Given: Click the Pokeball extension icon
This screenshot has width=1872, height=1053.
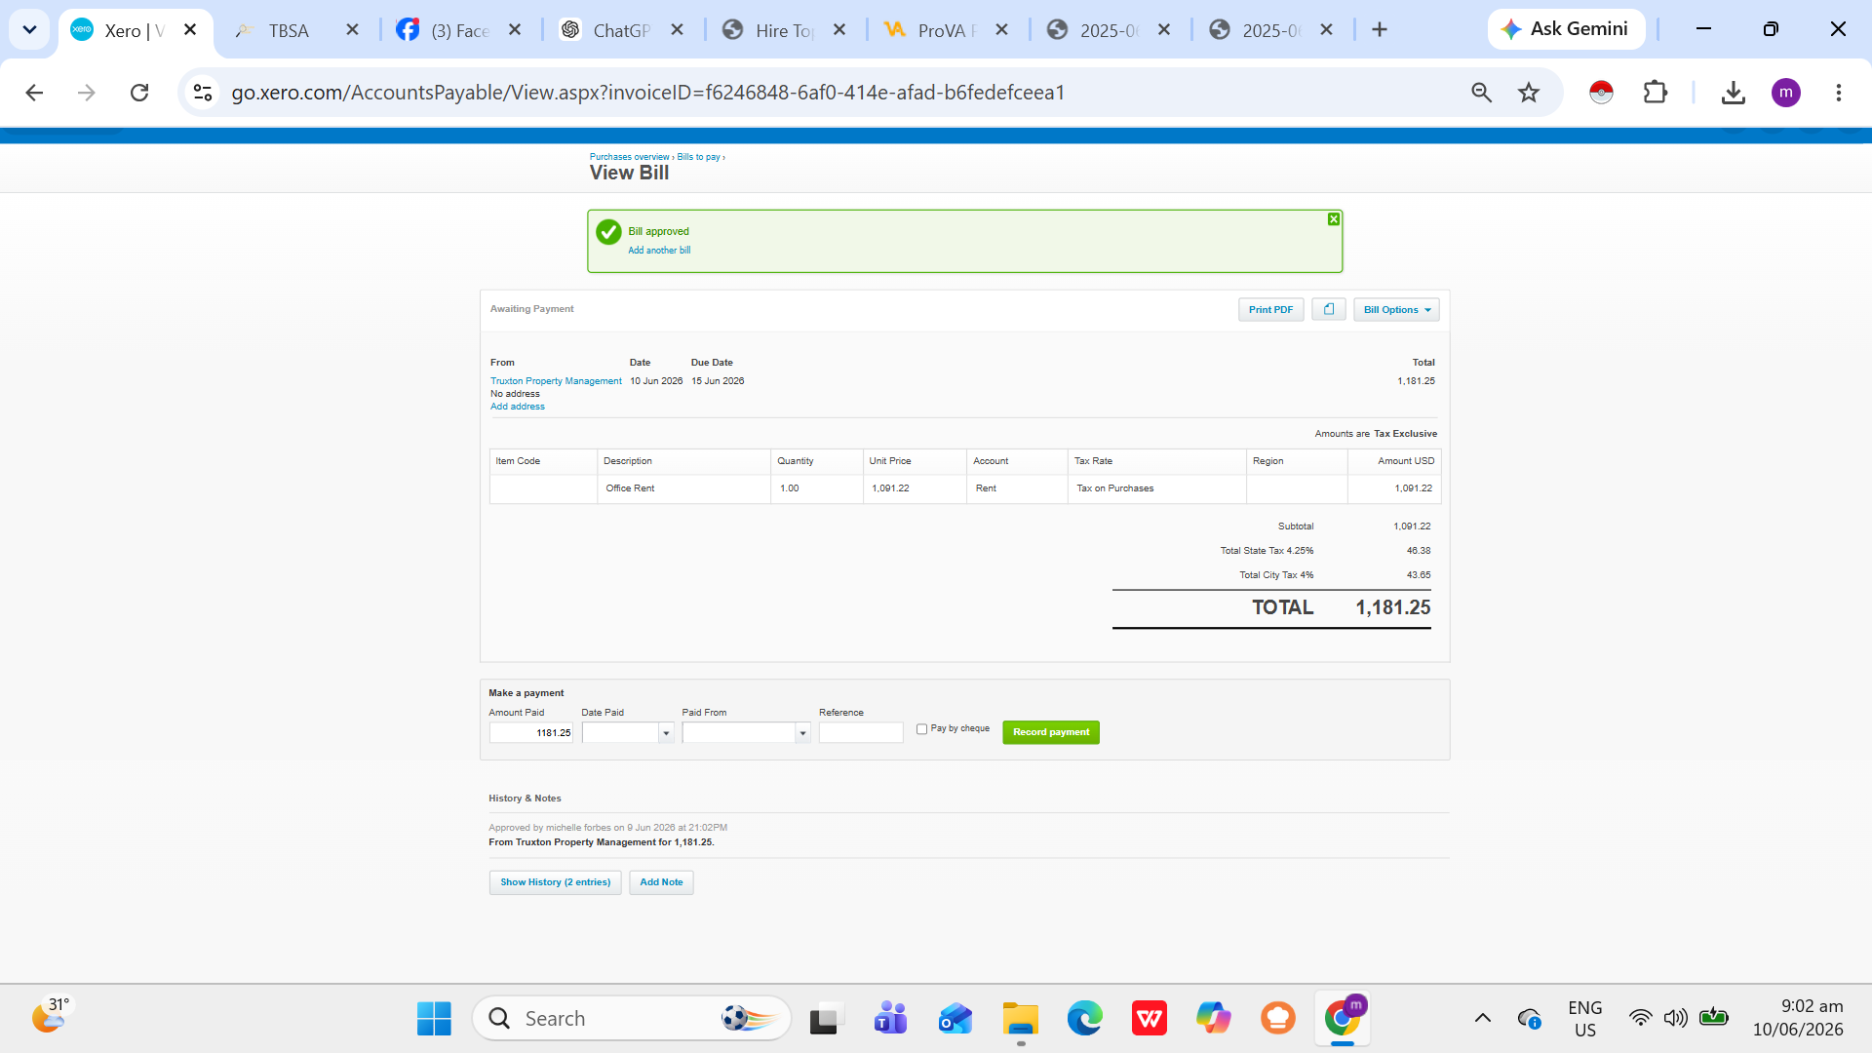Looking at the screenshot, I should point(1601,93).
